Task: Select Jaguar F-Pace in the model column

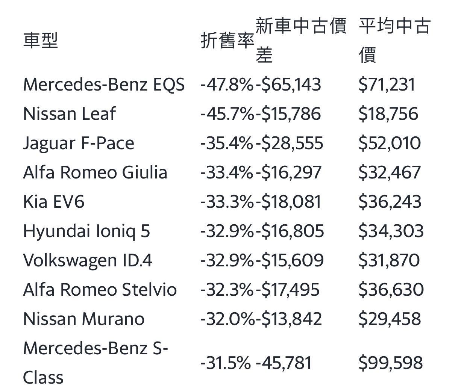Action: click(x=79, y=143)
